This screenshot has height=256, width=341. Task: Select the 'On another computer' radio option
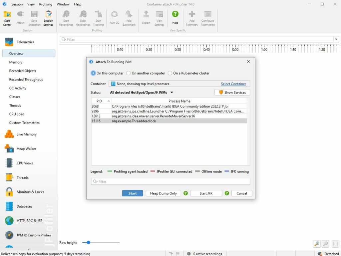tap(128, 73)
